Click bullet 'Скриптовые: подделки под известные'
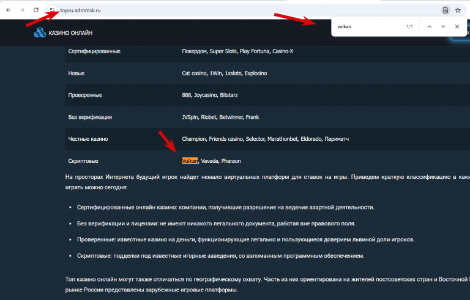This screenshot has width=470, height=300. [220, 256]
